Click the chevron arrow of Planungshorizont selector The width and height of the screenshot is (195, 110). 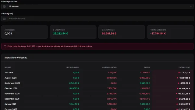coord(191,6)
